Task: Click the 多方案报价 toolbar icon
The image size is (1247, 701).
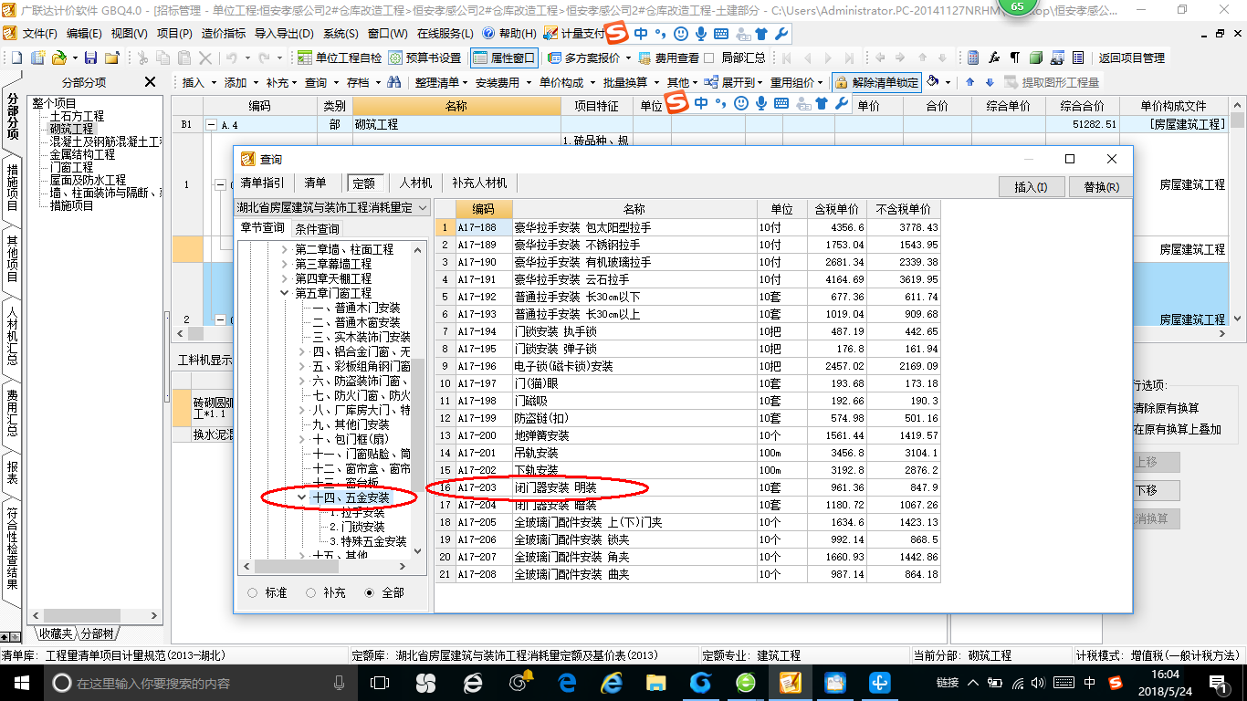Action: 555,58
